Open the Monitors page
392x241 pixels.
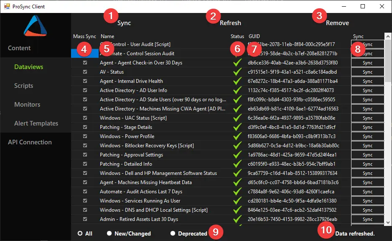[x=27, y=104]
